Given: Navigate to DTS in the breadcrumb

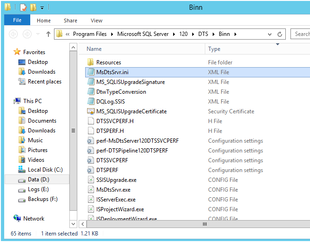Looking at the screenshot, I should tap(203, 34).
